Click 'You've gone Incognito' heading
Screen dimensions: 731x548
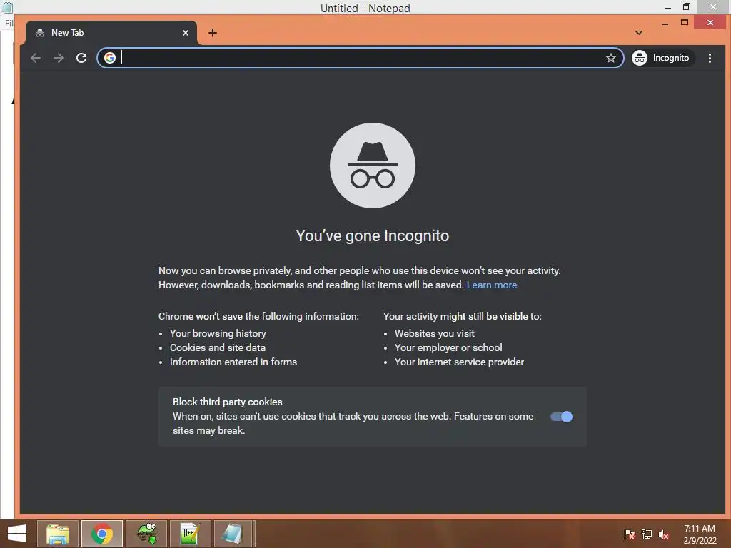[373, 235]
